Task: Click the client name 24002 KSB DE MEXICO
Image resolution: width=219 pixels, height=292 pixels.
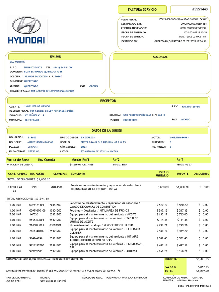Action: [37, 106]
